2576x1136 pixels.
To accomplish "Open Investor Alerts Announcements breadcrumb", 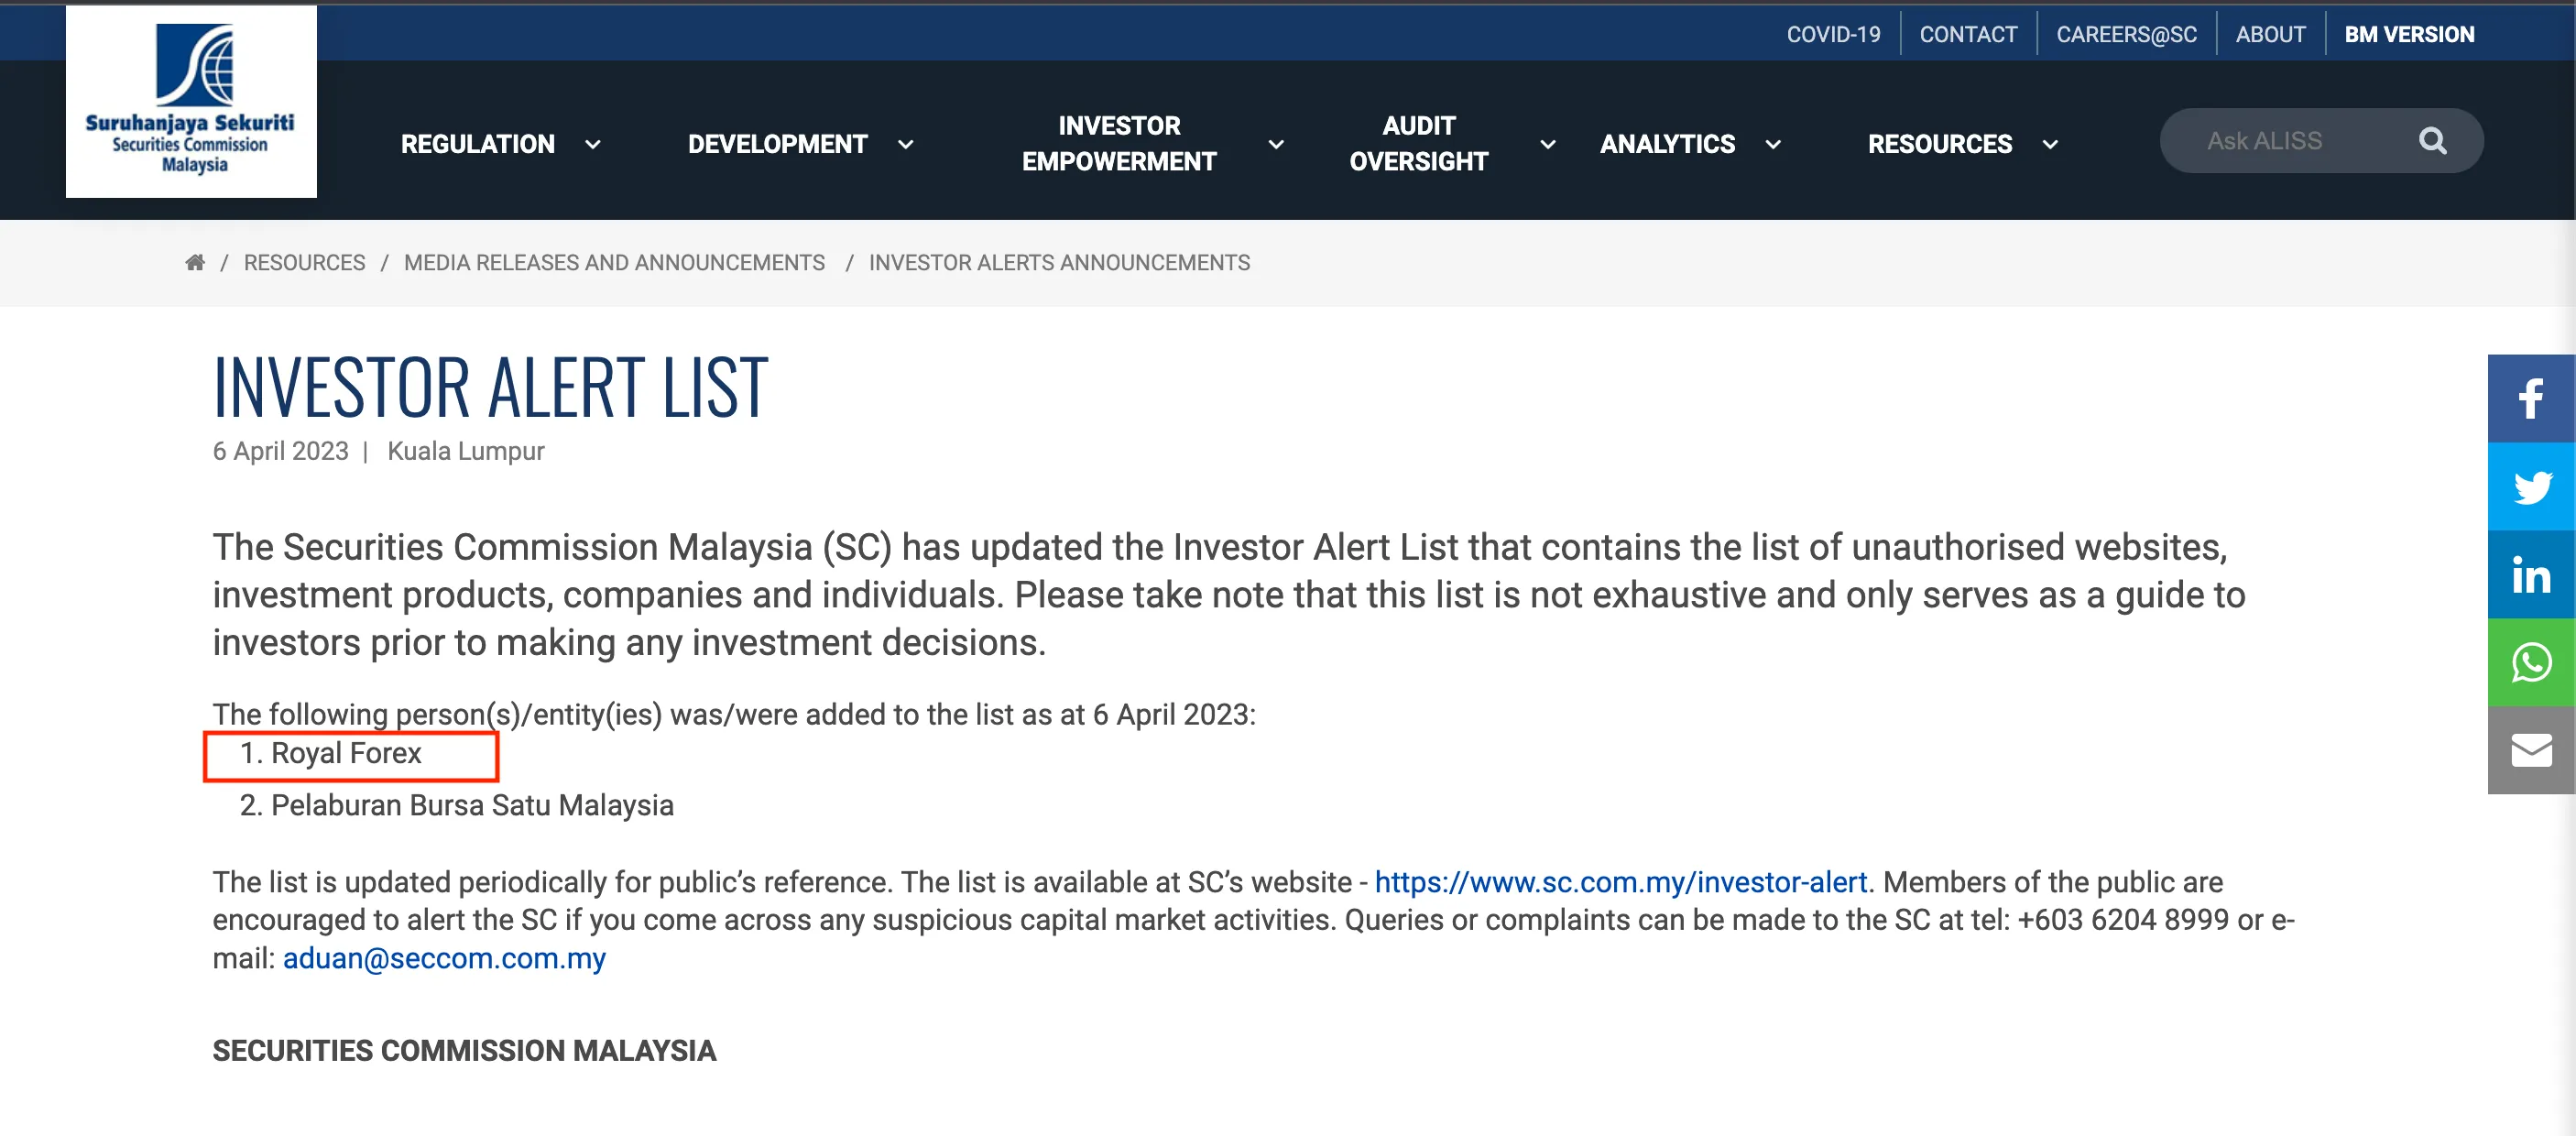I will point(1059,262).
